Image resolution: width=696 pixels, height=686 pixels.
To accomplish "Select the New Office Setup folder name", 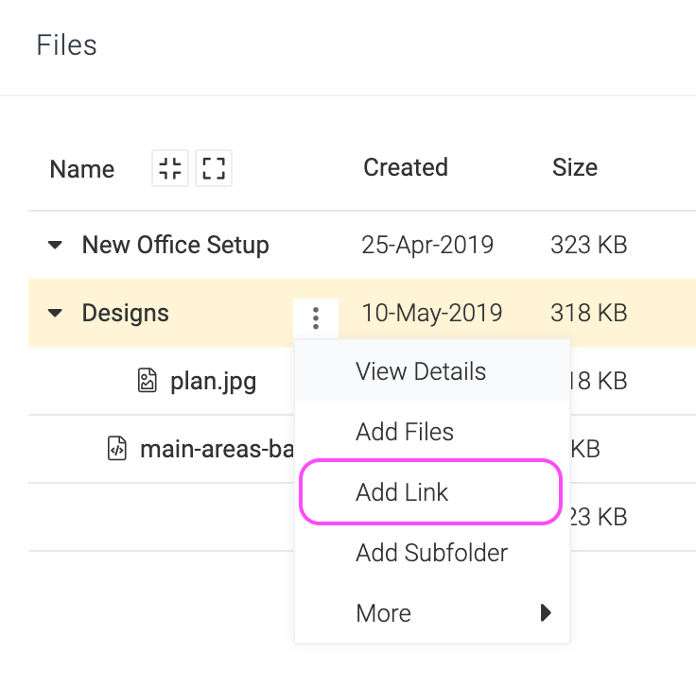I will (x=176, y=245).
